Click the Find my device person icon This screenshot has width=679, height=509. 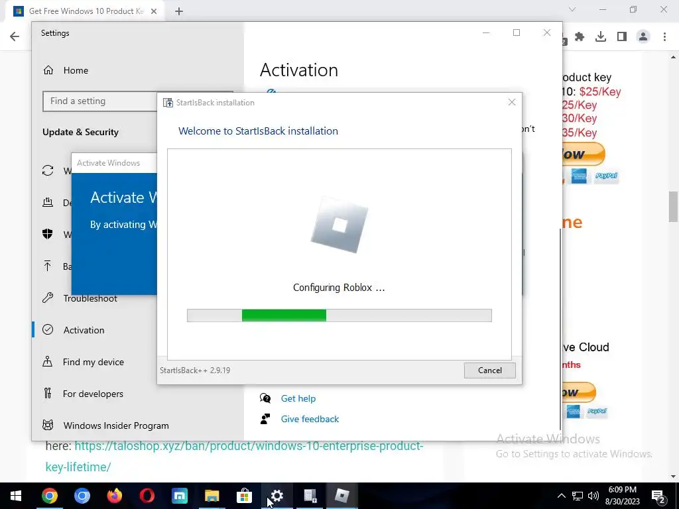(48, 361)
